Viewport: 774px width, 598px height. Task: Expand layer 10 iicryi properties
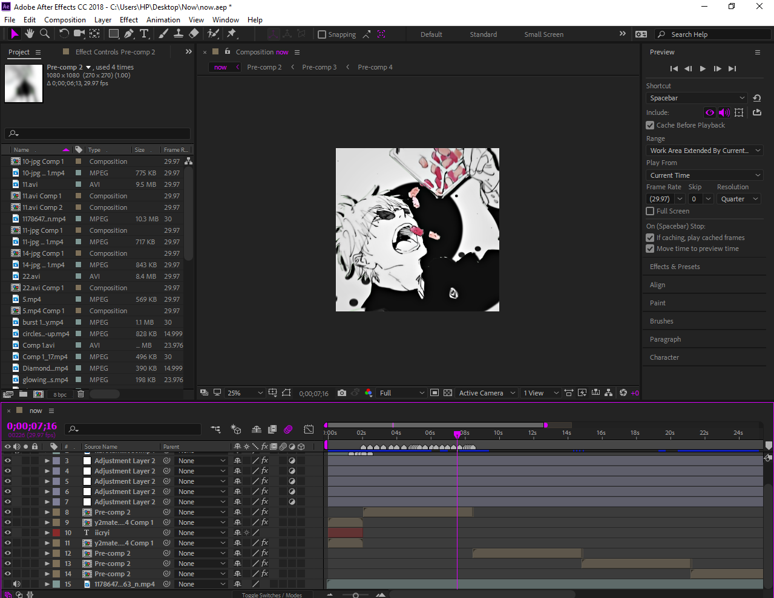(47, 533)
